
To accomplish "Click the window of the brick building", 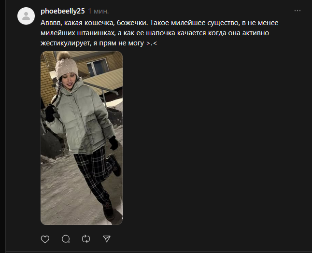I will pyautogui.click(x=98, y=68).
